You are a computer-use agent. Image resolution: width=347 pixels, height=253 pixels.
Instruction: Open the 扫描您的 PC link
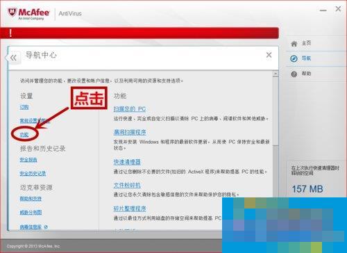[130, 109]
